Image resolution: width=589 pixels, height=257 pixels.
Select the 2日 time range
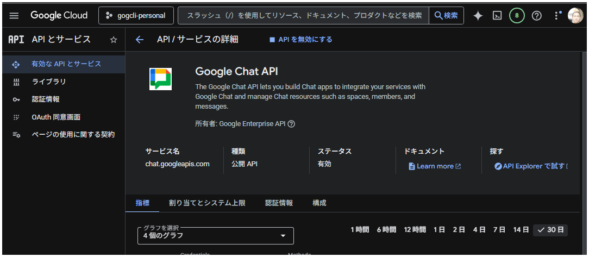[459, 230]
